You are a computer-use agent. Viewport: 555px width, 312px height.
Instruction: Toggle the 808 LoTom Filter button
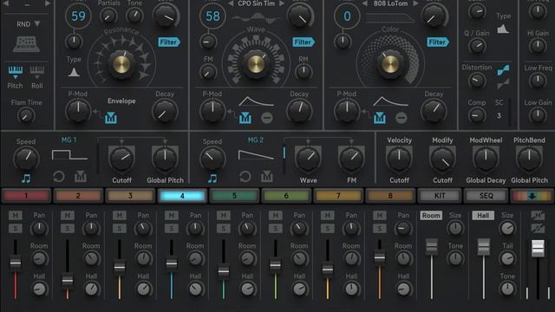(x=438, y=42)
